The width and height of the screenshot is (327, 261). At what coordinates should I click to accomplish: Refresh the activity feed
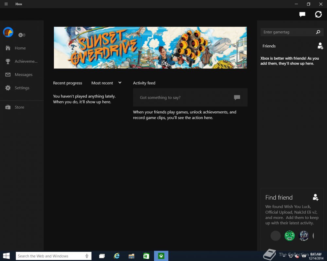318,14
